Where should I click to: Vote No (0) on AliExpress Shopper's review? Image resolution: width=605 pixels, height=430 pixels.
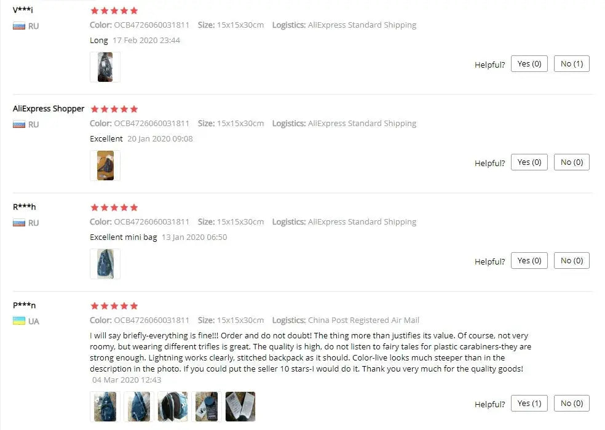(x=571, y=162)
